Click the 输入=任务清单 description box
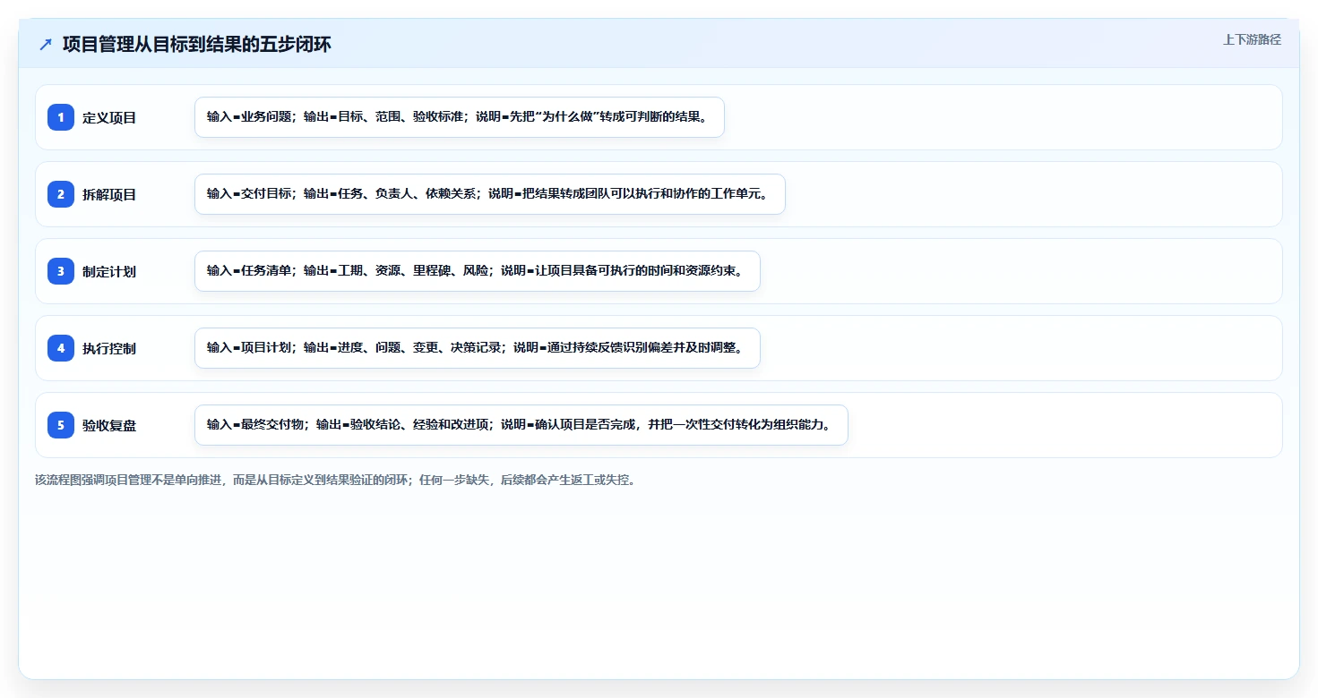This screenshot has width=1318, height=698. (478, 271)
